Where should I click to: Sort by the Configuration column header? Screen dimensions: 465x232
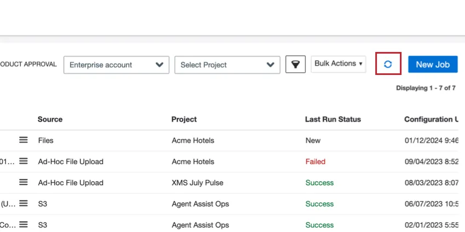[x=433, y=119]
